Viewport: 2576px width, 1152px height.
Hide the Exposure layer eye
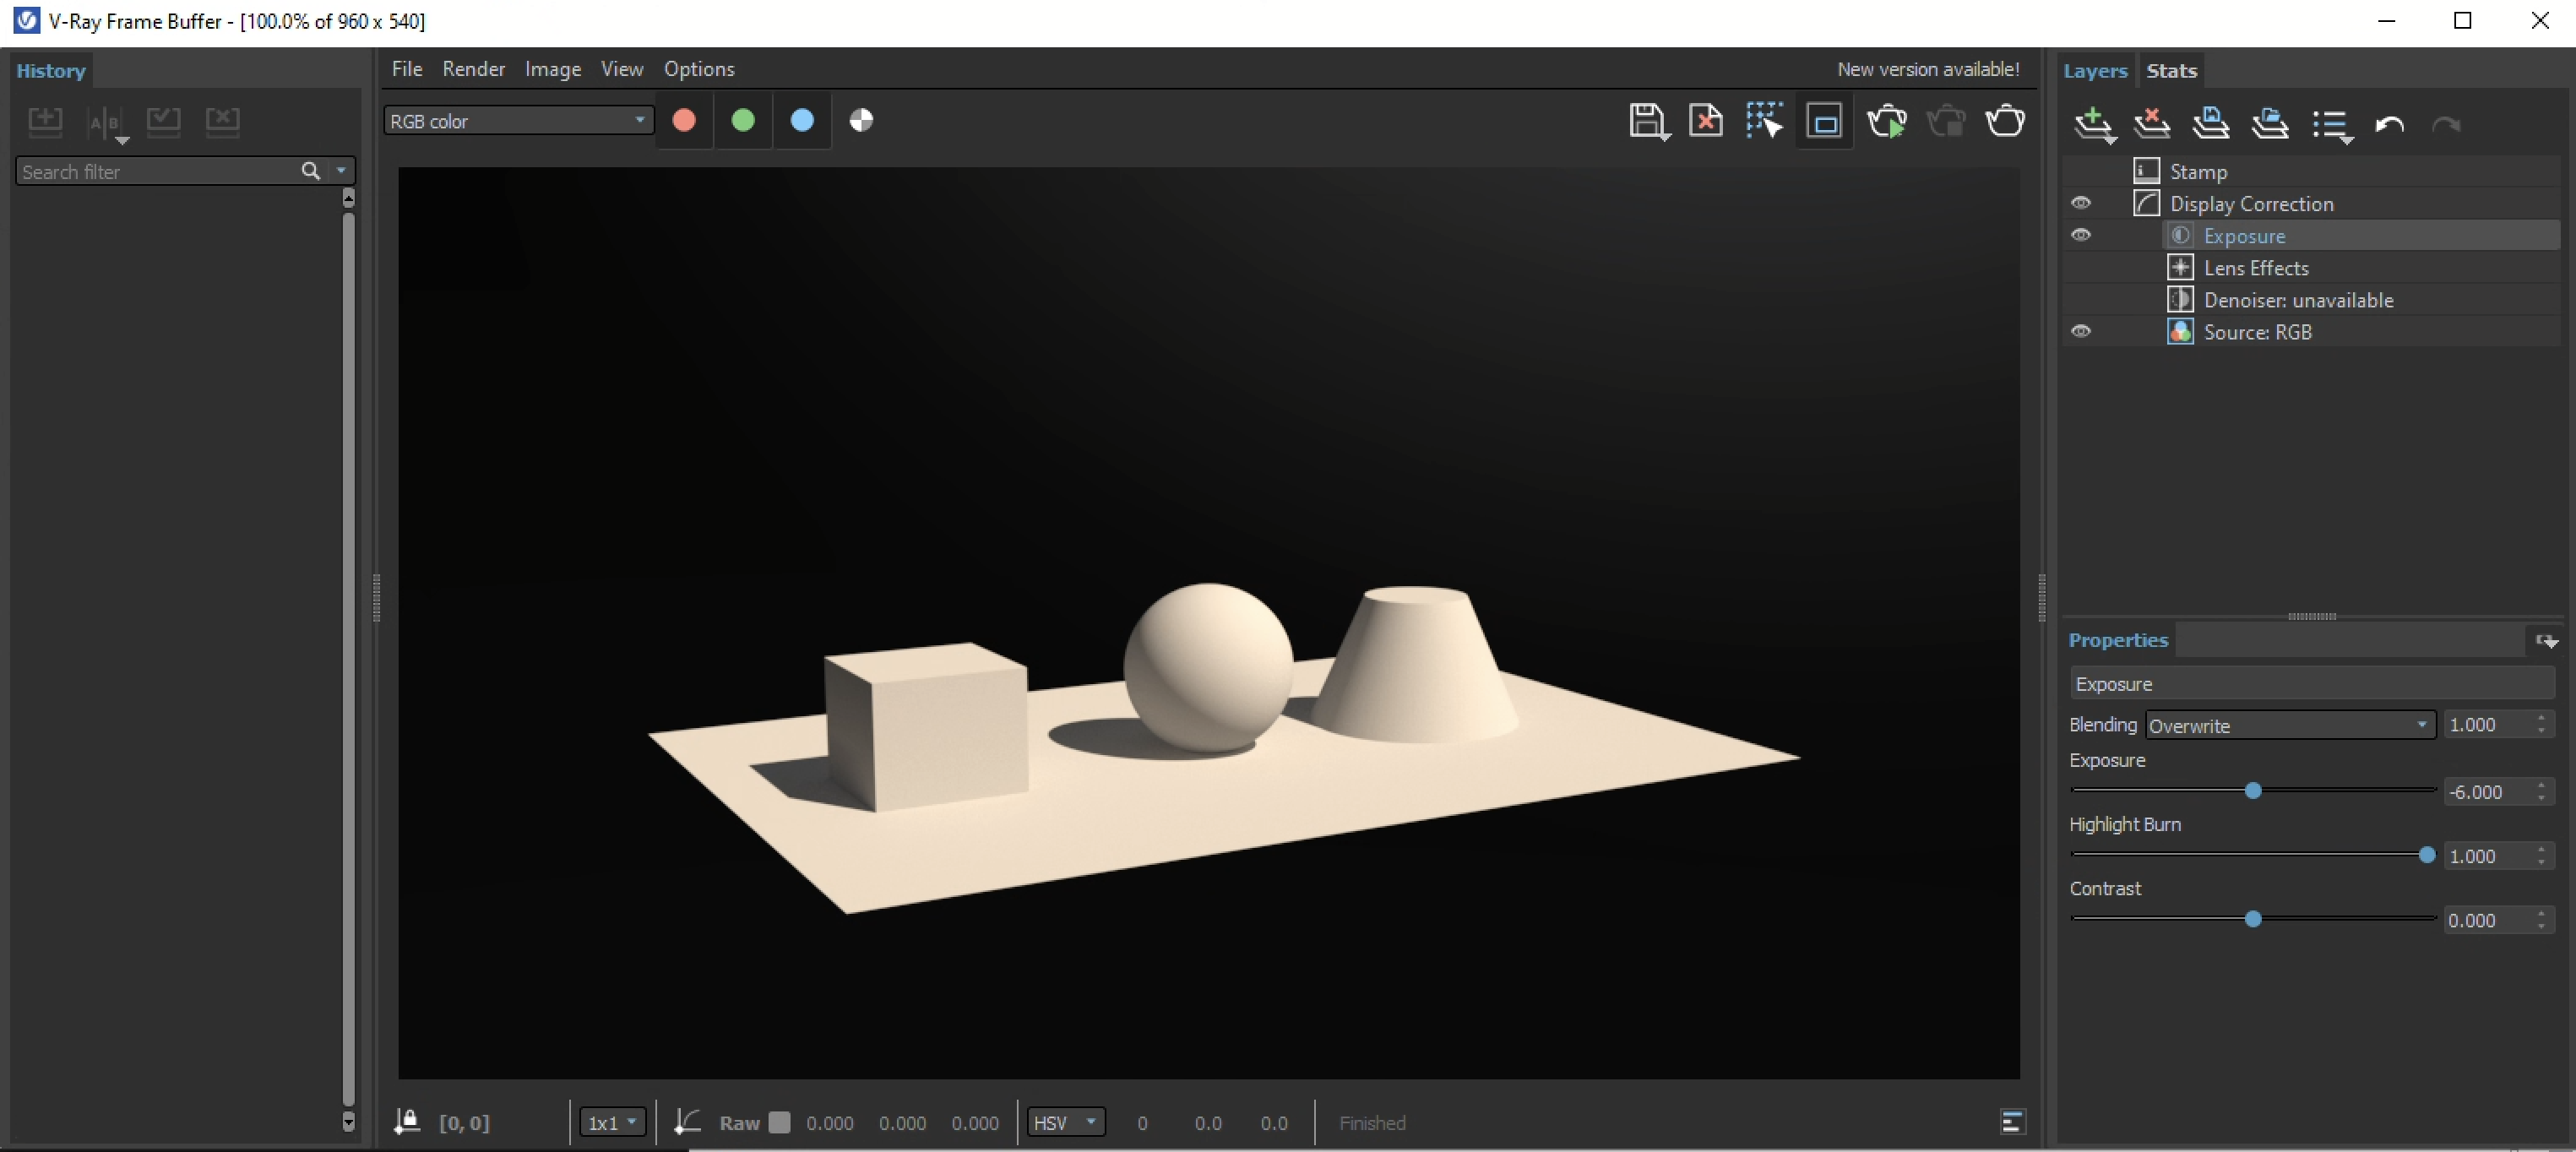(x=2081, y=235)
